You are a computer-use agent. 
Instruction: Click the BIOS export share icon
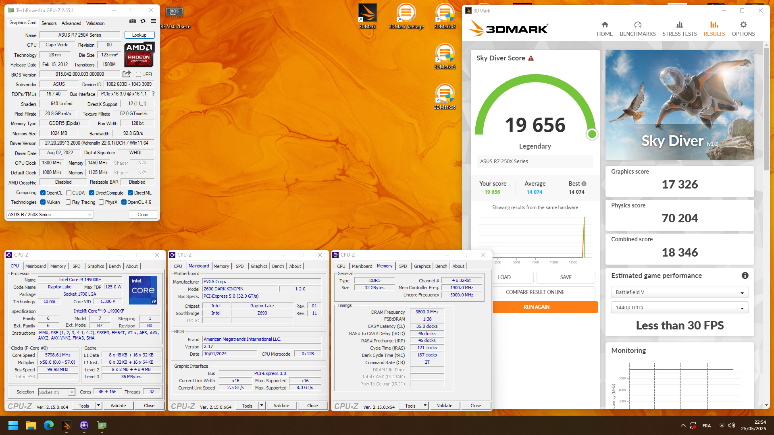pyautogui.click(x=127, y=74)
